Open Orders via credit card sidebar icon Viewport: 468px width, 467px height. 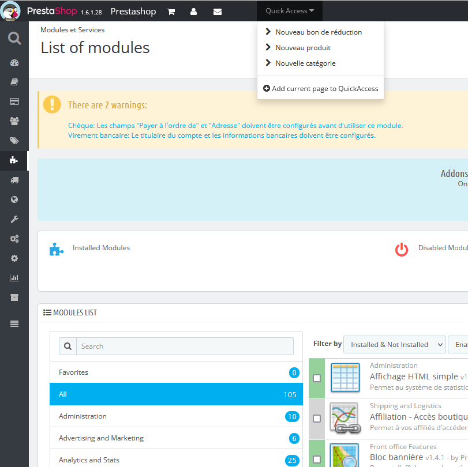[x=14, y=101]
